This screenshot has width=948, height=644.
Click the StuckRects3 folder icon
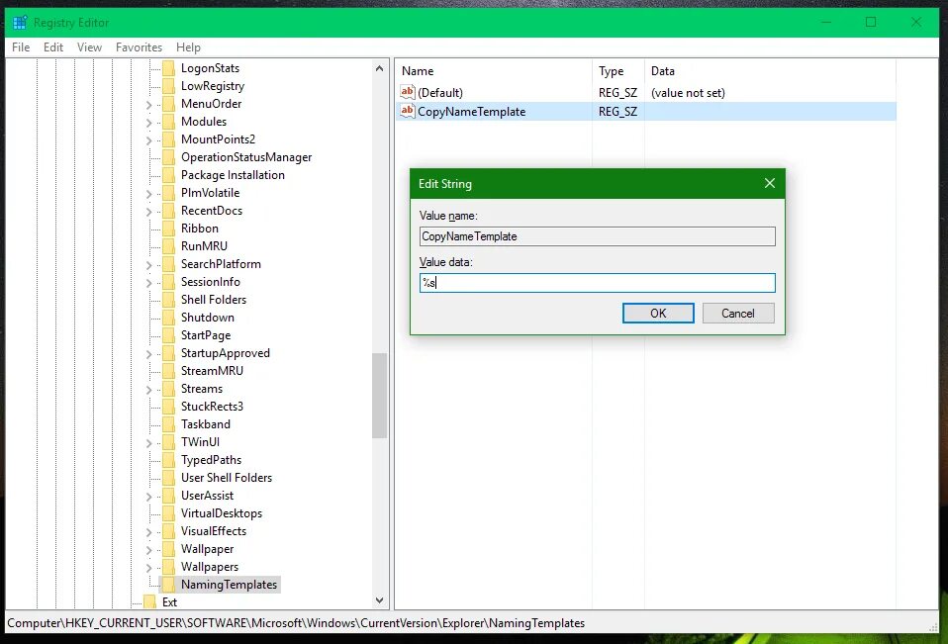click(x=168, y=407)
